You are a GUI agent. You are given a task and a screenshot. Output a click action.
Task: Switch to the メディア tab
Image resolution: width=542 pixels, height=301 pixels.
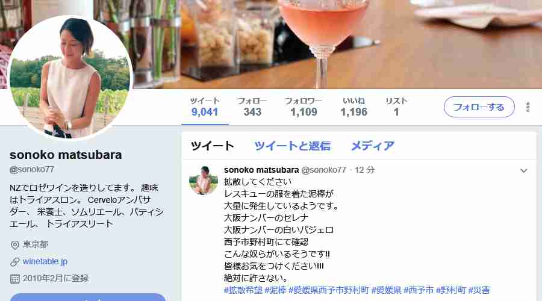coord(372,146)
